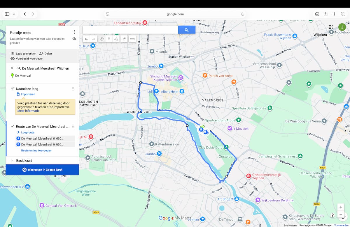This screenshot has height=227, width=350.
Task: Click the Wijkcentrum De Brink marker
Action: [258, 200]
